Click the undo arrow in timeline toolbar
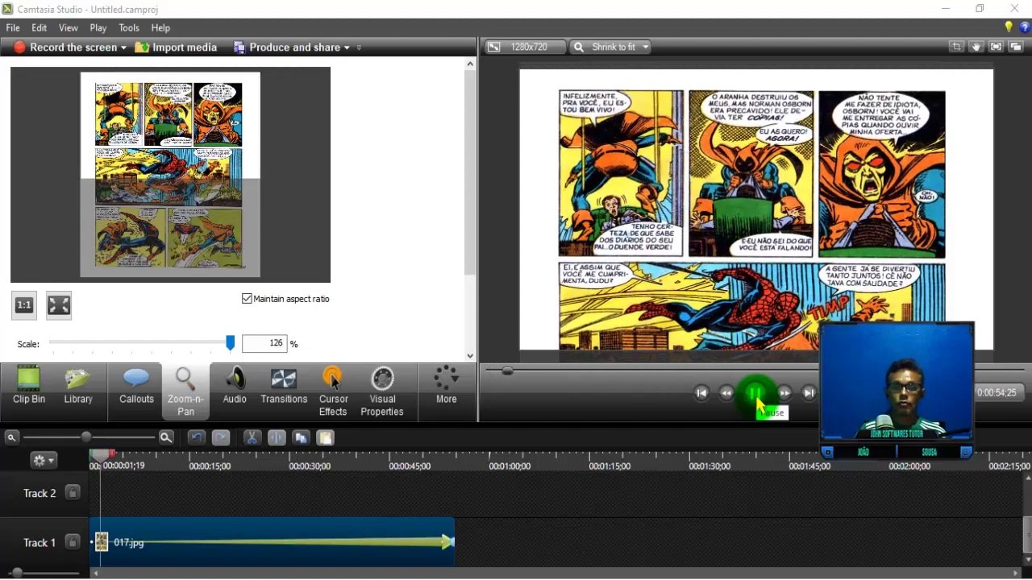Screen dimensions: 1032x580 197,437
